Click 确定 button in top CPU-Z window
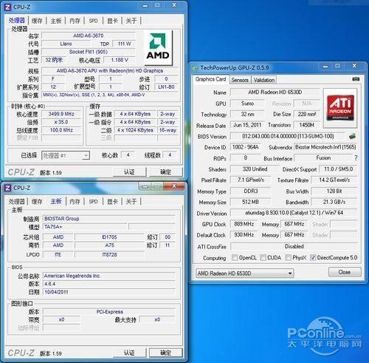This screenshot has width=369, height=363. click(x=165, y=172)
